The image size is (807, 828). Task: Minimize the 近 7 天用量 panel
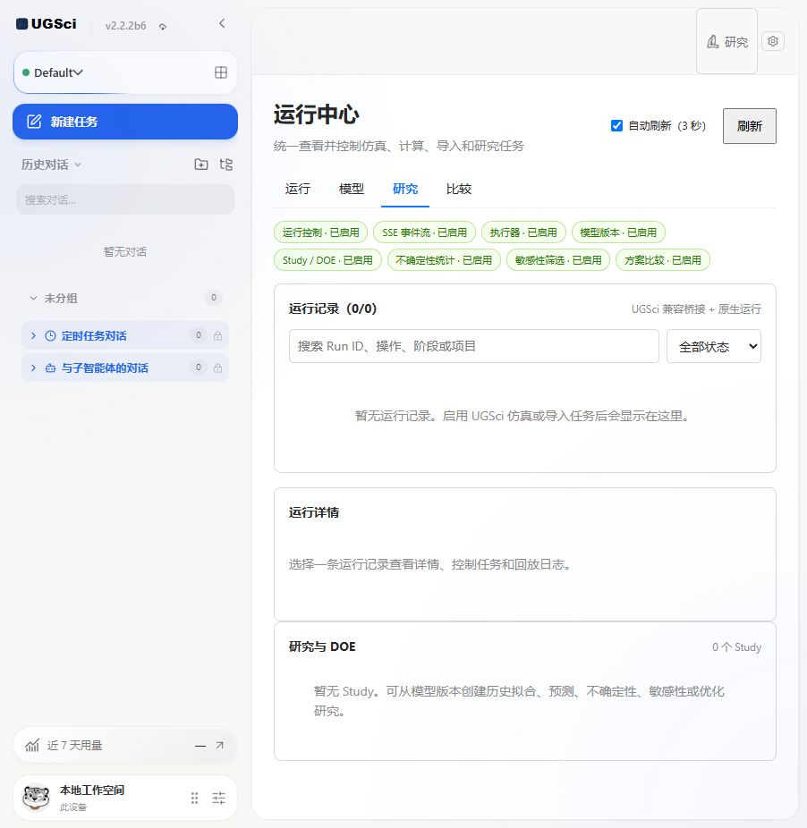(x=200, y=746)
